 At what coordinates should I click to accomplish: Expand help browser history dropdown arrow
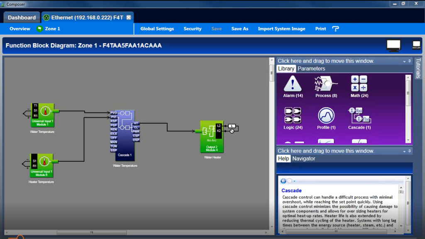click(295, 181)
